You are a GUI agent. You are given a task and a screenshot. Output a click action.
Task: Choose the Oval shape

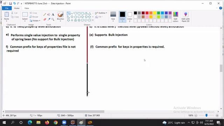[x=76, y=13]
